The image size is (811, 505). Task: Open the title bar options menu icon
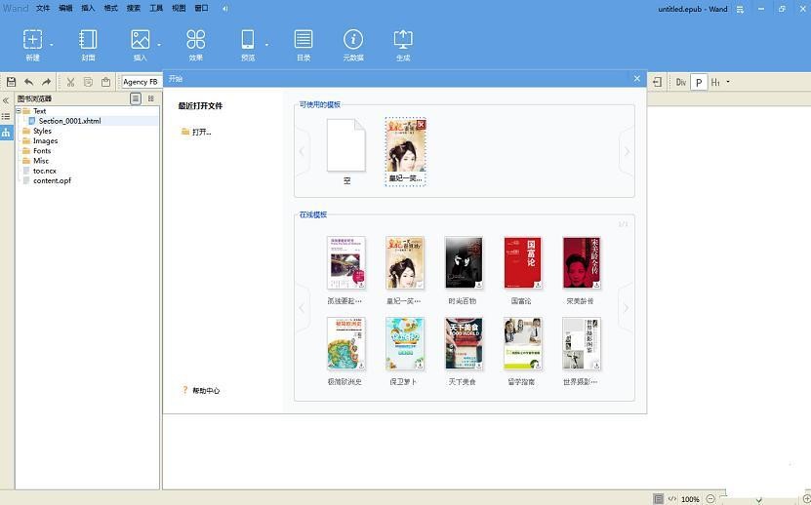[x=740, y=10]
